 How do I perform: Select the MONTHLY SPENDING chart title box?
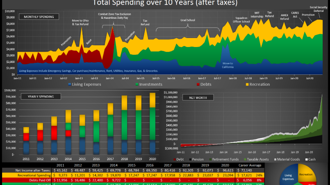click(x=39, y=17)
